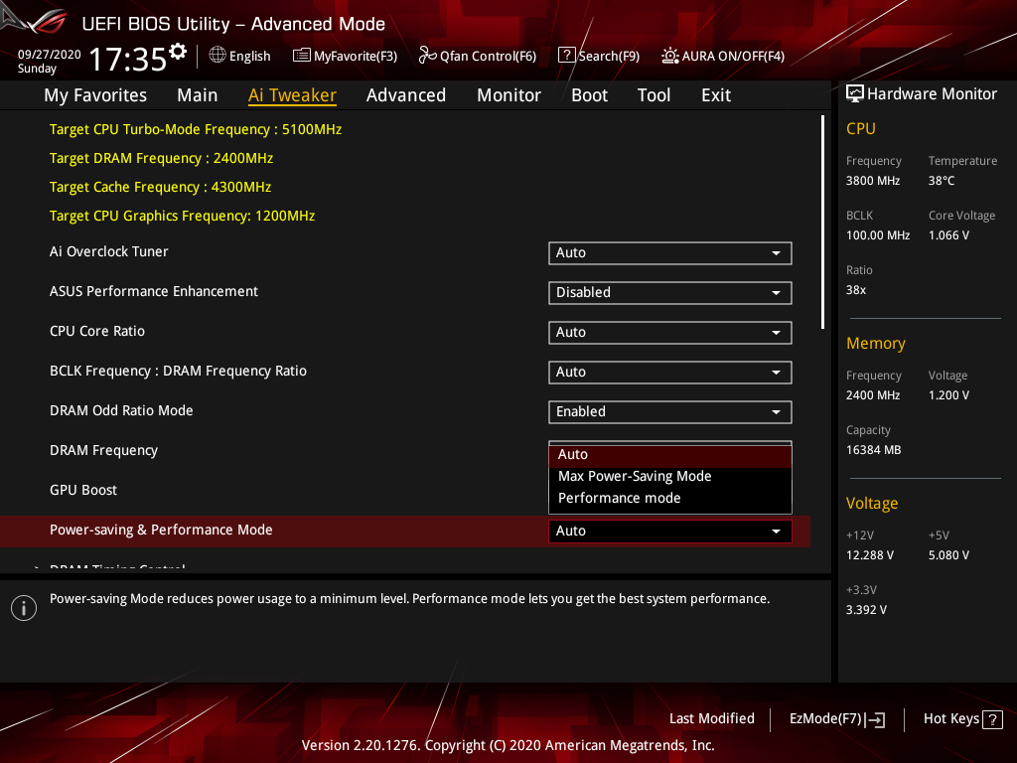
Task: Open BCLK Frequency DRAM Ratio dropdown
Action: pyautogui.click(x=670, y=373)
